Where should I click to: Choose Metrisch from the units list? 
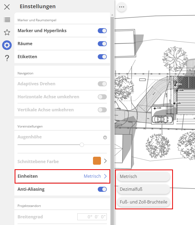[x=143, y=176]
